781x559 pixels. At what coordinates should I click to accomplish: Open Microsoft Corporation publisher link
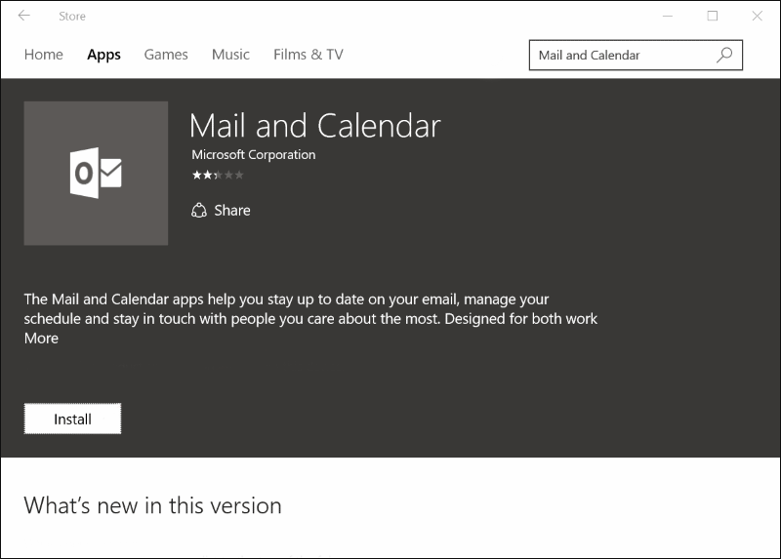click(x=254, y=155)
